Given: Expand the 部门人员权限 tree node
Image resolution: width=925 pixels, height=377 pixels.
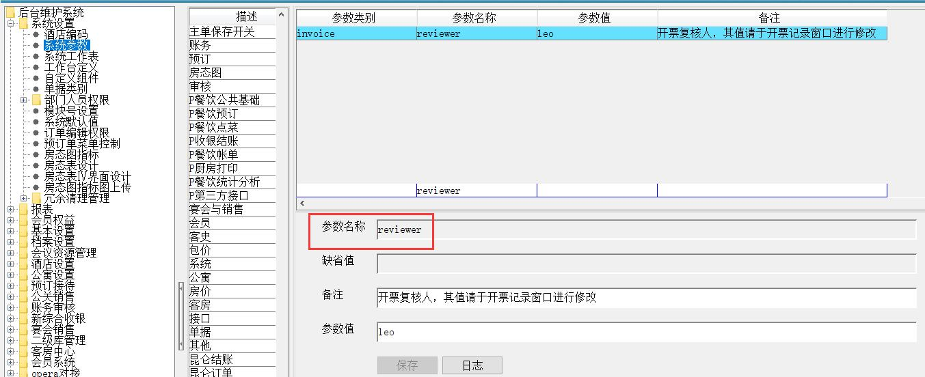Looking at the screenshot, I should click(23, 100).
